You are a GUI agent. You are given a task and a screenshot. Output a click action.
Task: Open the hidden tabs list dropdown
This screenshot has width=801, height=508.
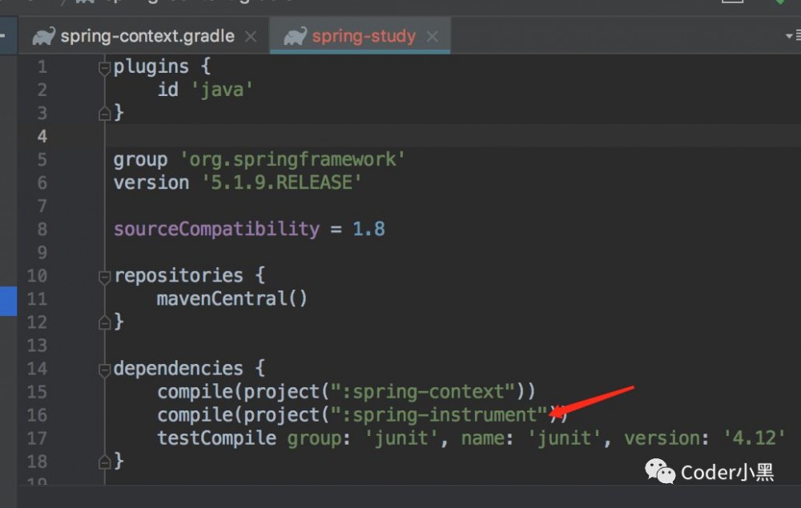[x=793, y=36]
